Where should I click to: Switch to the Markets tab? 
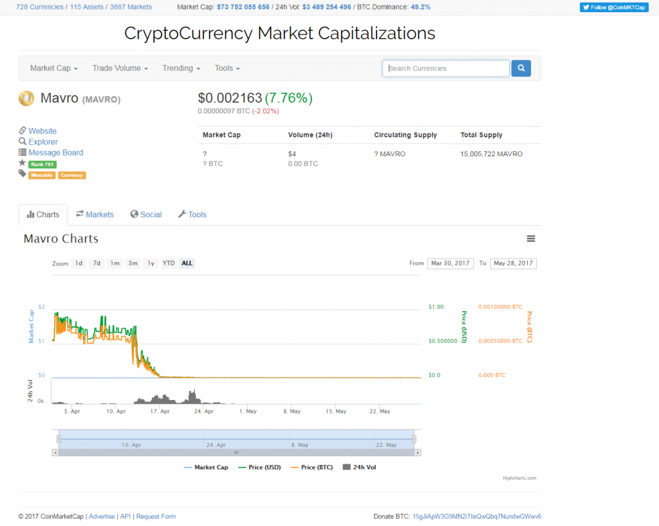pyautogui.click(x=95, y=215)
